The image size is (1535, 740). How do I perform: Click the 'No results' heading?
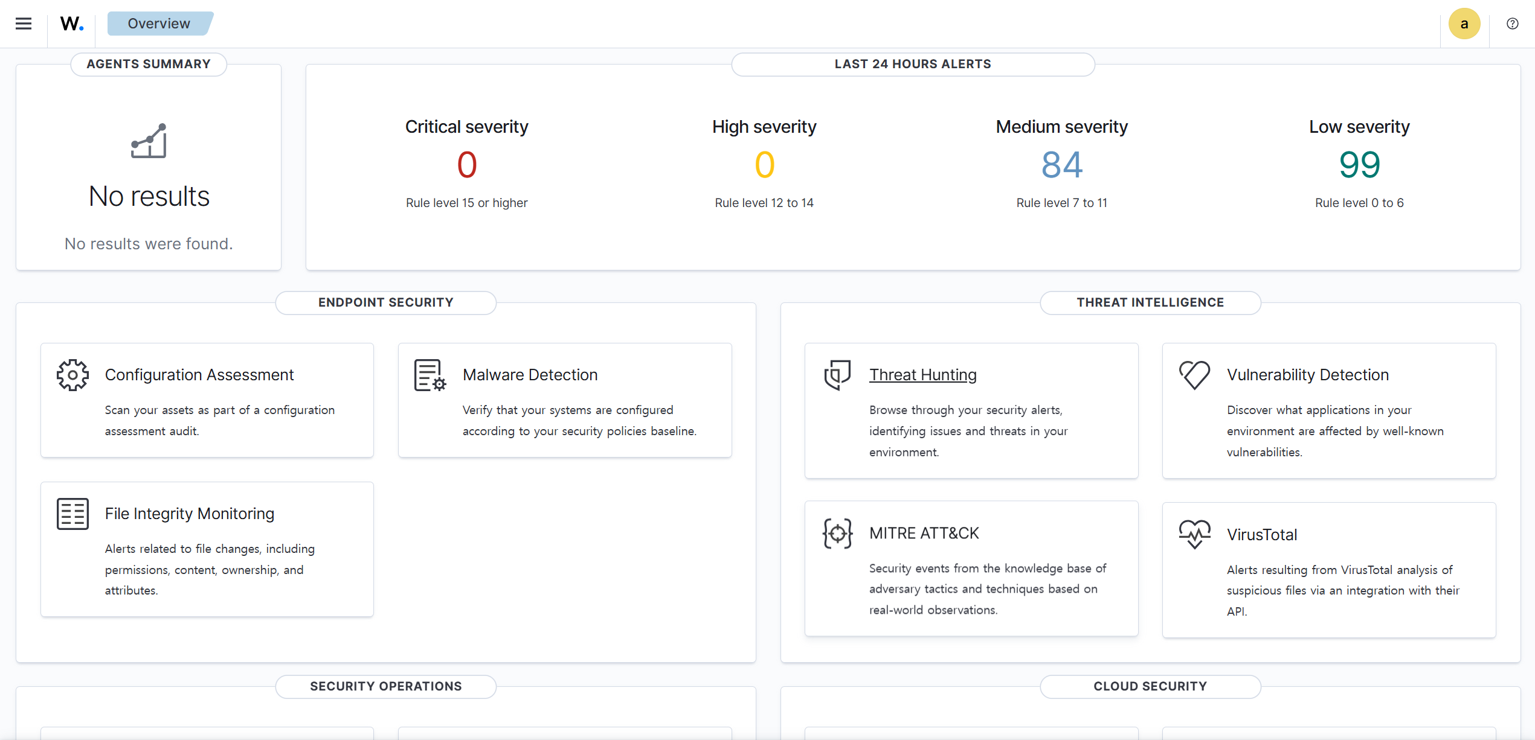pos(149,196)
